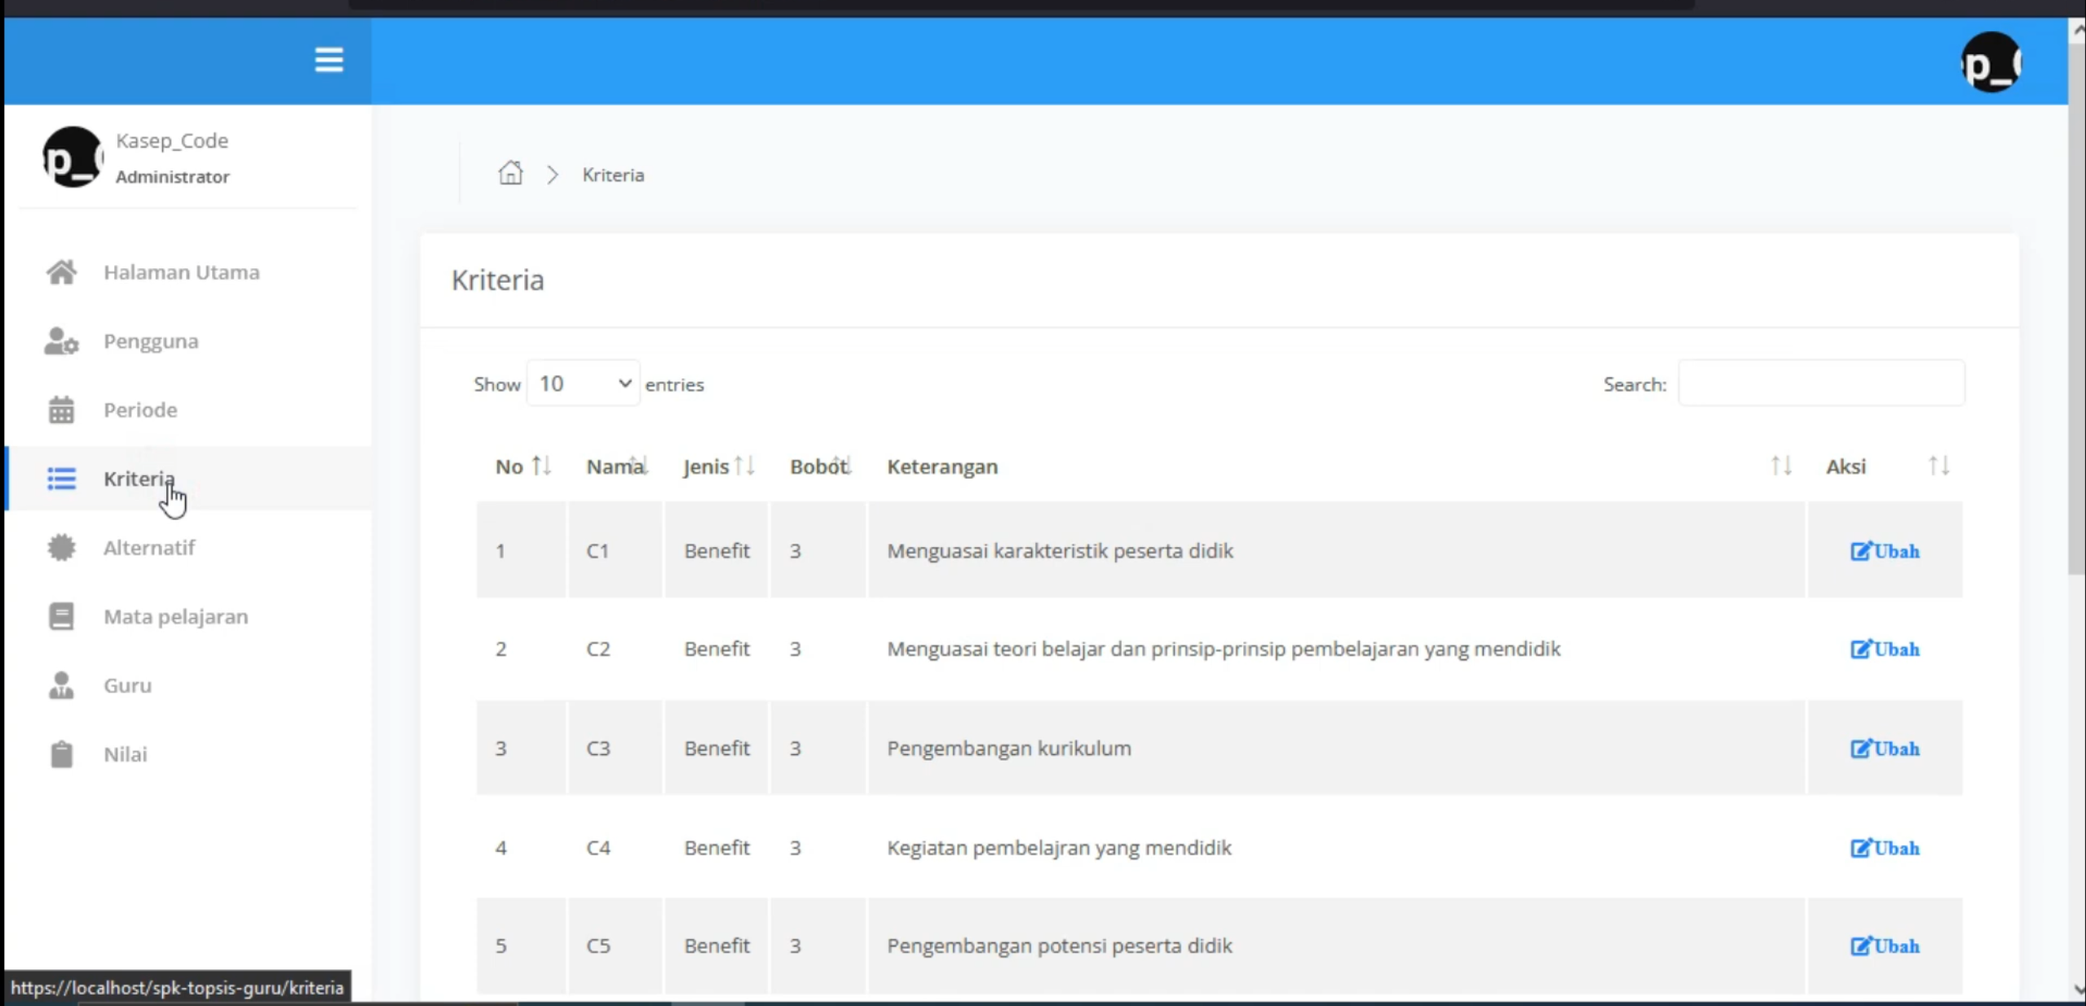Image resolution: width=2086 pixels, height=1006 pixels.
Task: Click the C4 name cell
Action: click(615, 847)
